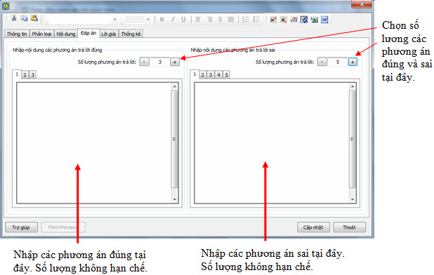The width and height of the screenshot is (434, 275).
Task: Open the Lời giải tab
Action: point(108,34)
